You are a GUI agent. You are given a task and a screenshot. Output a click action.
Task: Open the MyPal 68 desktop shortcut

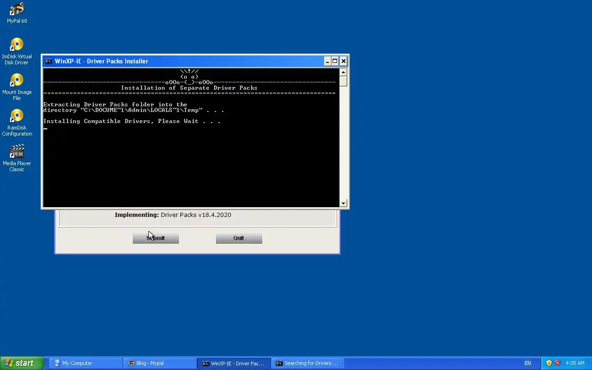(x=17, y=12)
